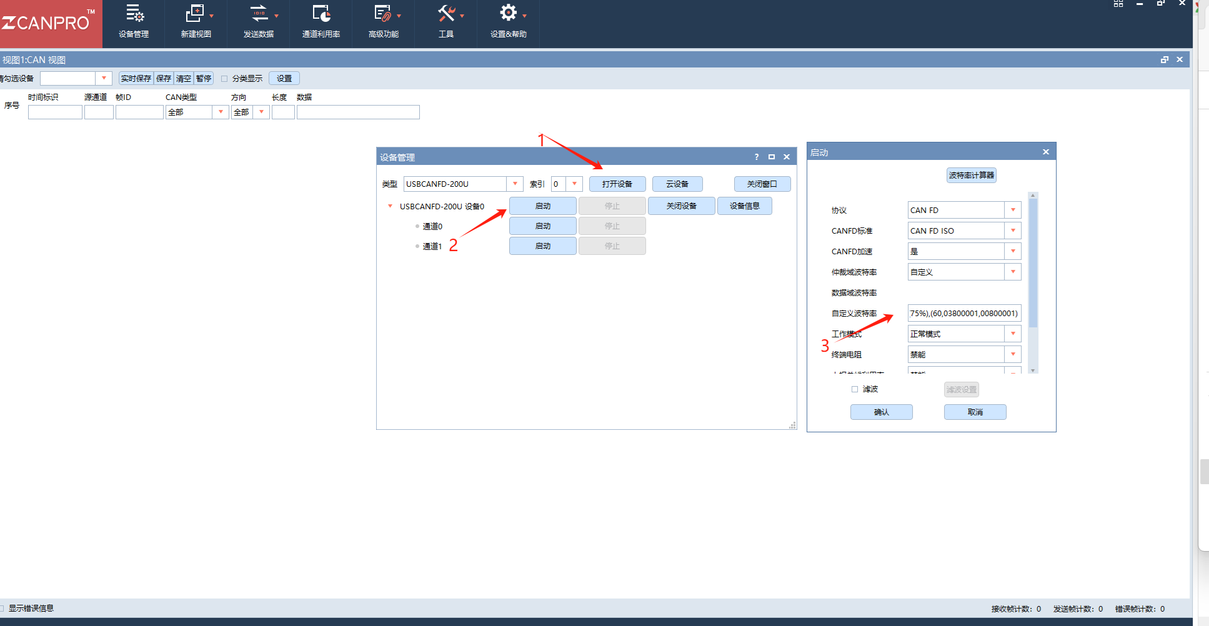
Task: Open the 工具 toolbar icon
Action: 446,14
